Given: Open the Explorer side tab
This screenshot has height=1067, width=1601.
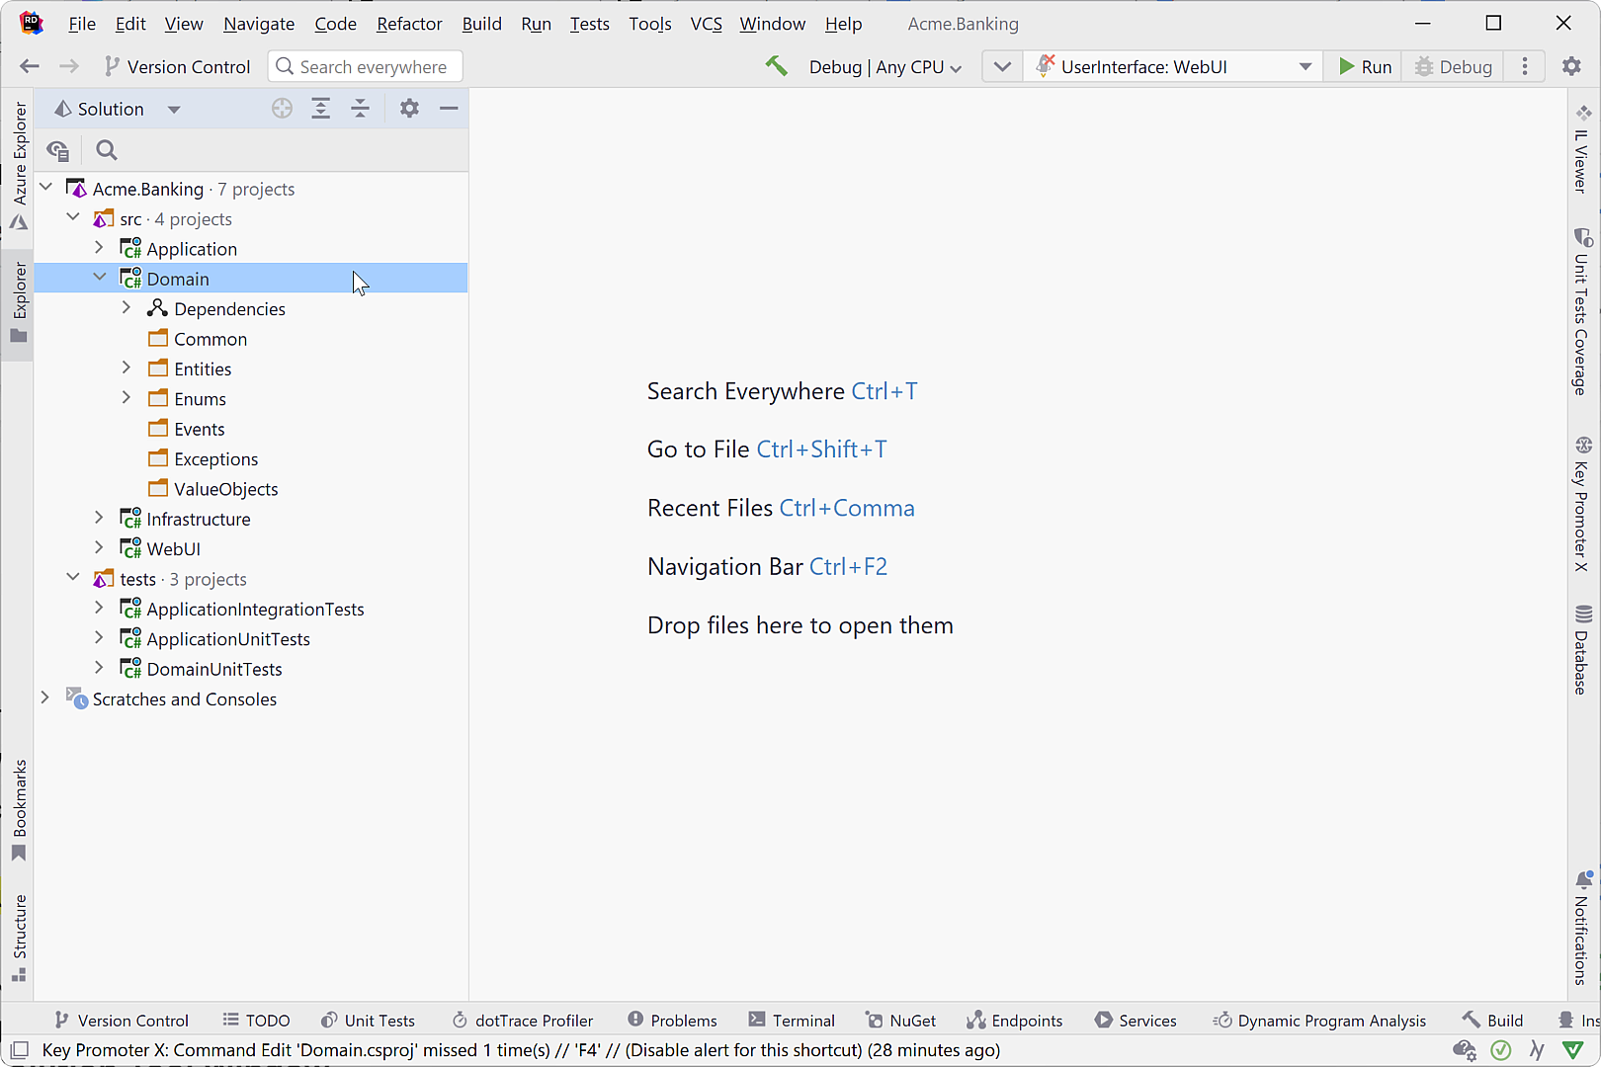Looking at the screenshot, I should (19, 302).
